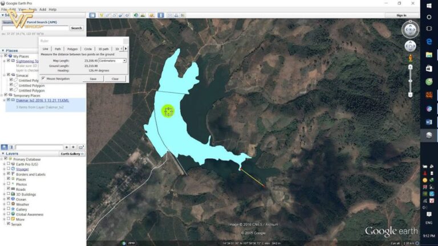Switch to the 3D path ruler tab

[103, 49]
